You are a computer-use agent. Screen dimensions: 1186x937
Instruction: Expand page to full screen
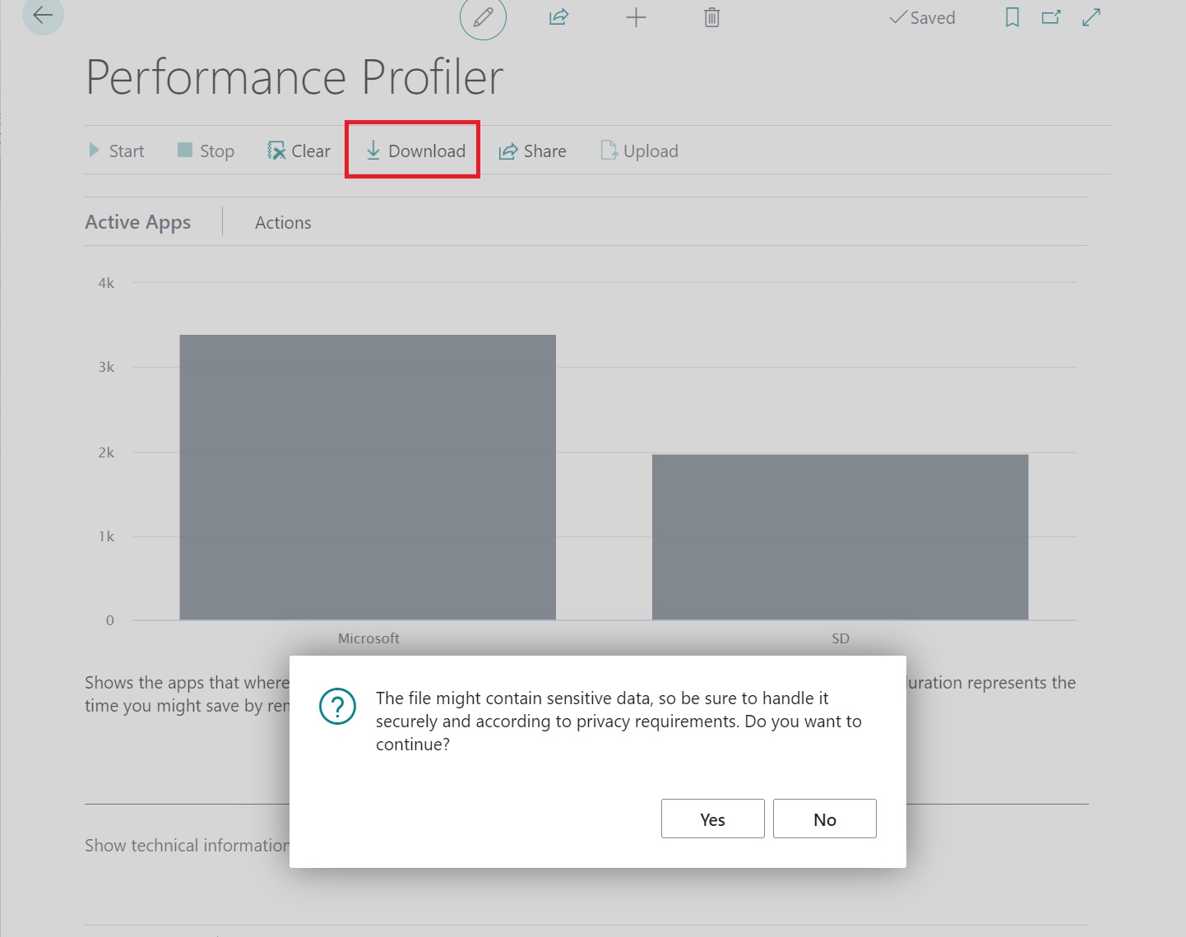[x=1091, y=17]
